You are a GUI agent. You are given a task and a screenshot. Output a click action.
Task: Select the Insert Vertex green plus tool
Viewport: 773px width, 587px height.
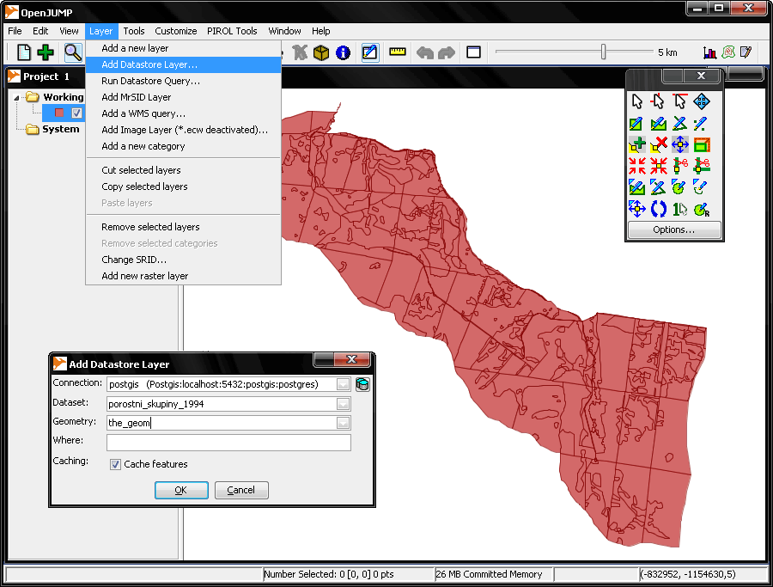coord(637,145)
